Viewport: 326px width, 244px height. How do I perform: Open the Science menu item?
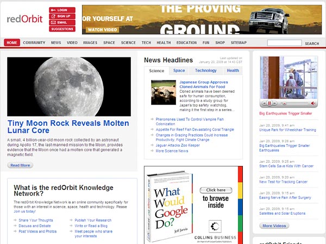(128, 42)
